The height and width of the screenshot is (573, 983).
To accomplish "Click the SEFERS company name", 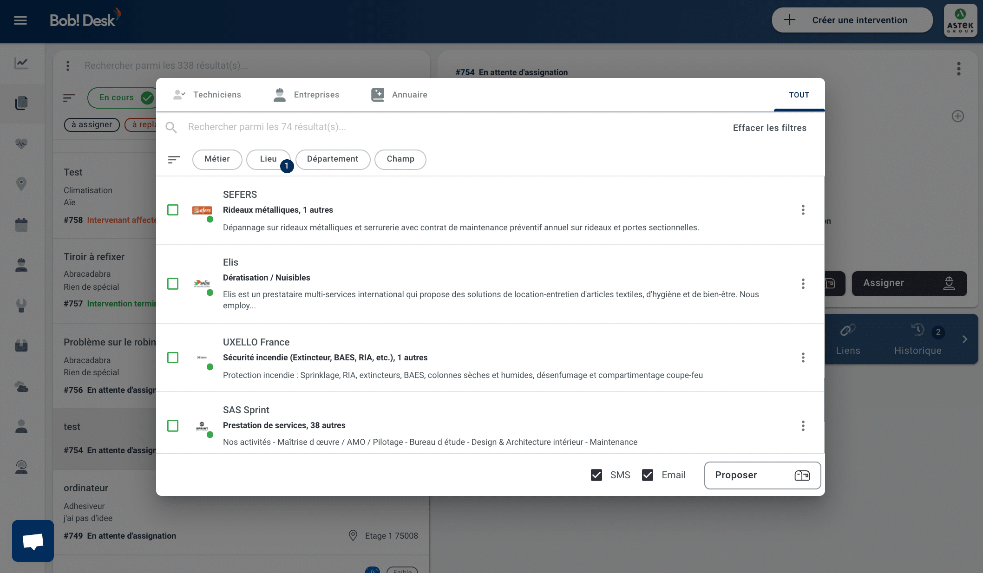I will pyautogui.click(x=240, y=195).
